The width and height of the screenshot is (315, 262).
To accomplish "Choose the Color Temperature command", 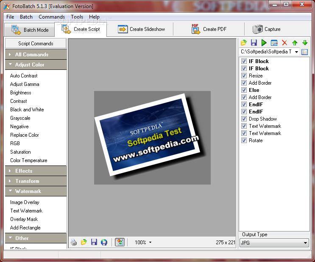I will [29, 160].
